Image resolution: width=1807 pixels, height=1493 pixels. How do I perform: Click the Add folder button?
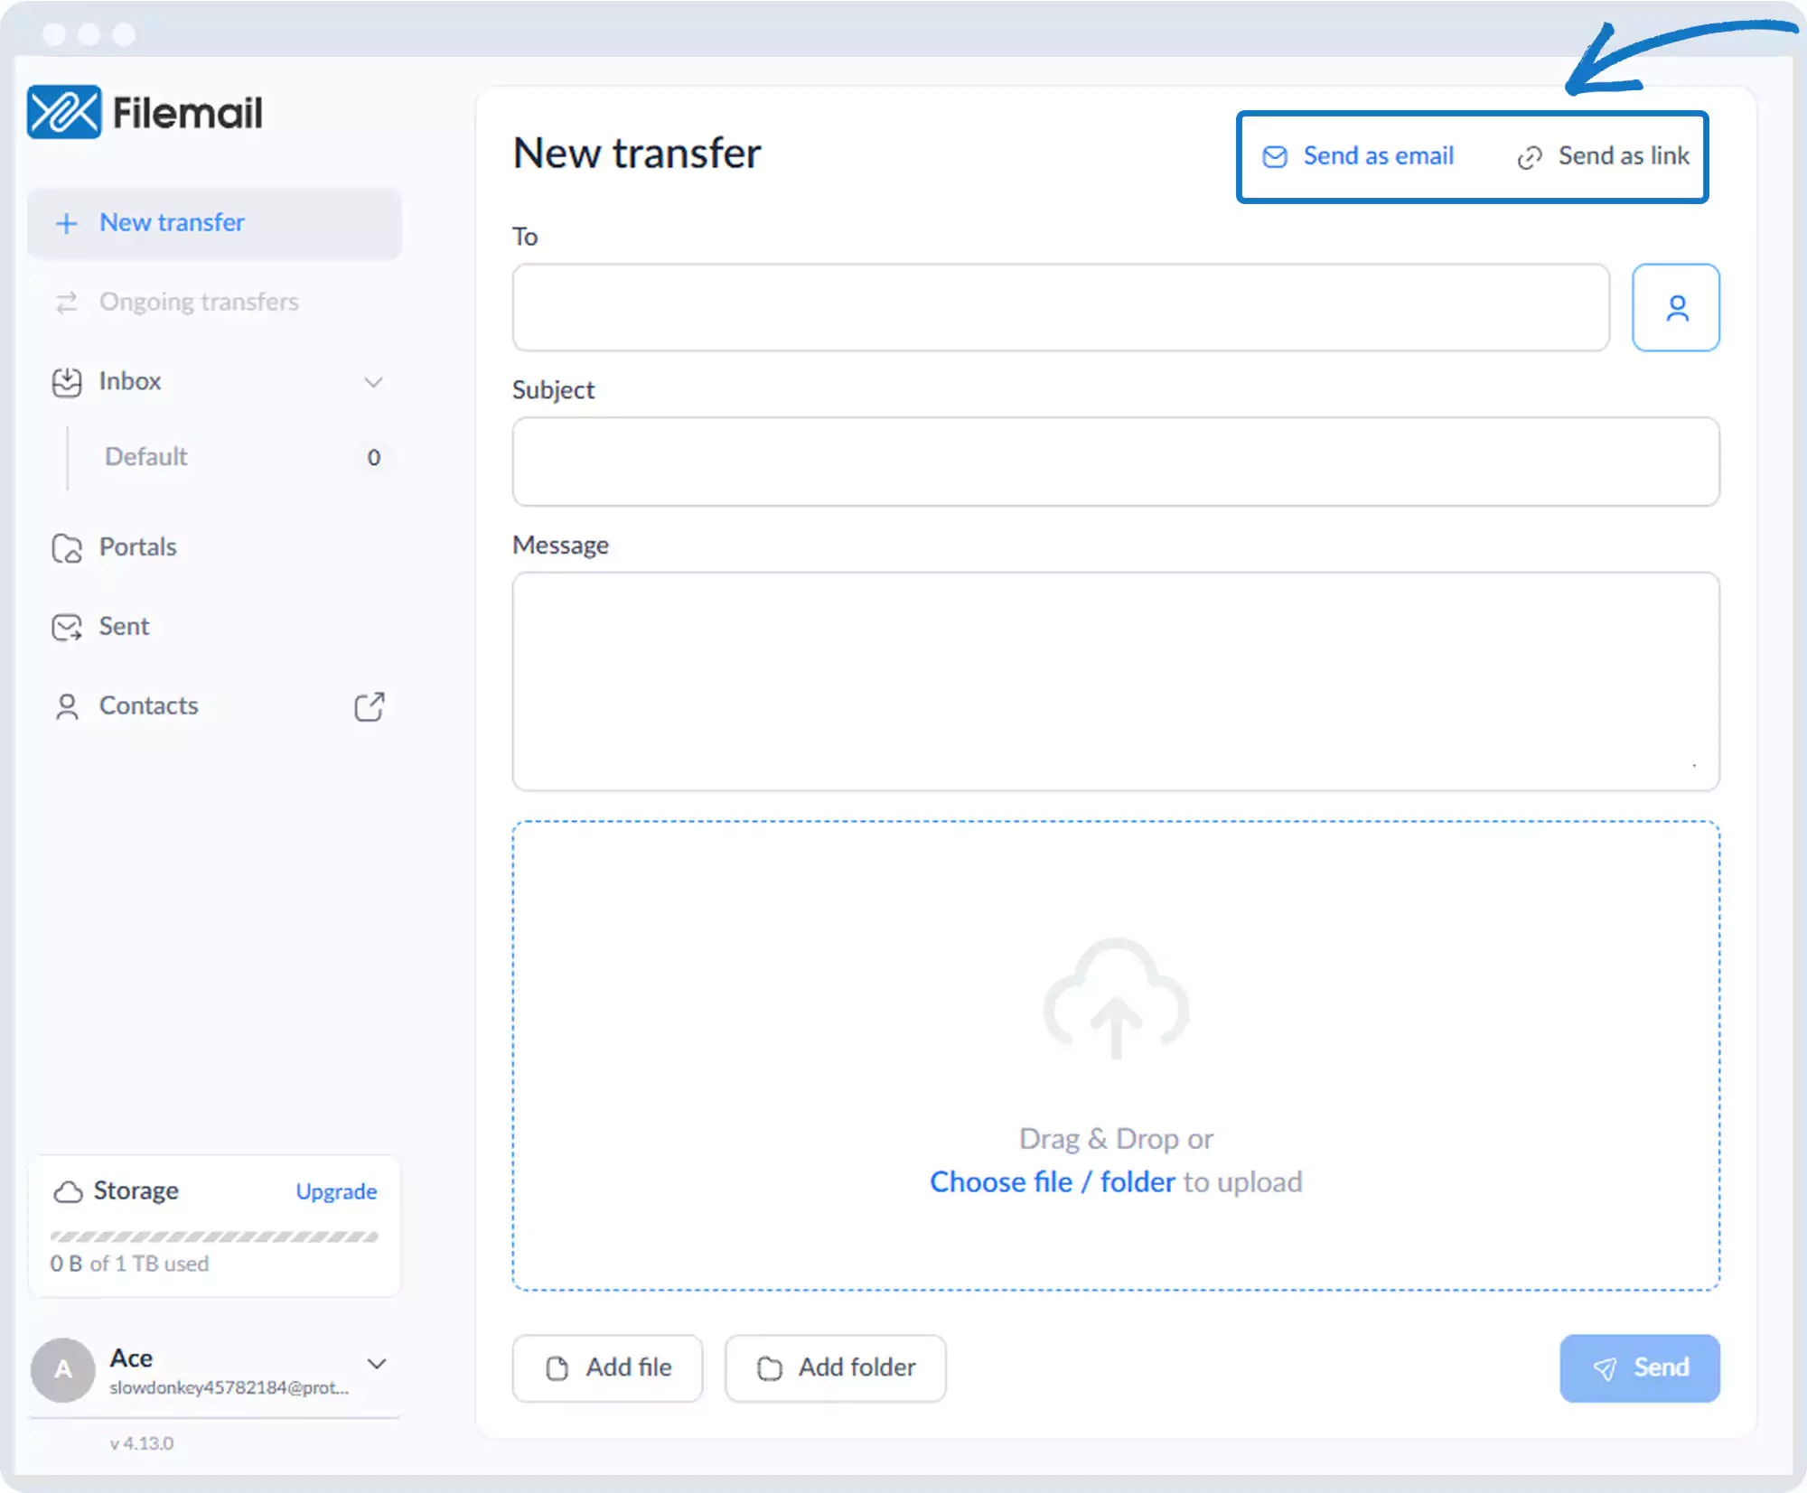tap(835, 1367)
